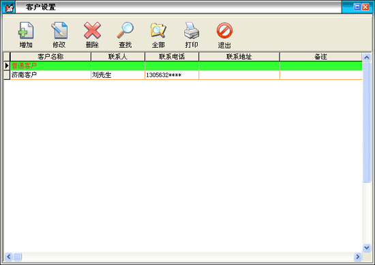Sort by 客户名称 column header
Screen dimensions: 375x265
(x=50, y=57)
